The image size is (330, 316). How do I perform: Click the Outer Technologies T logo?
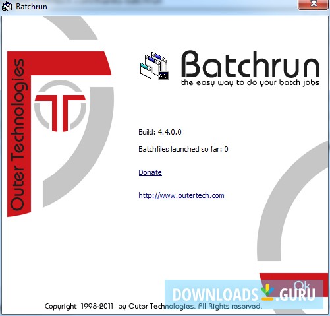click(60, 106)
